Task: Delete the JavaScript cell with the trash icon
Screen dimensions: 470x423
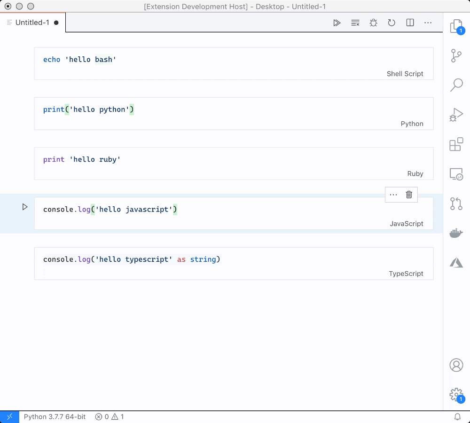Action: click(408, 195)
